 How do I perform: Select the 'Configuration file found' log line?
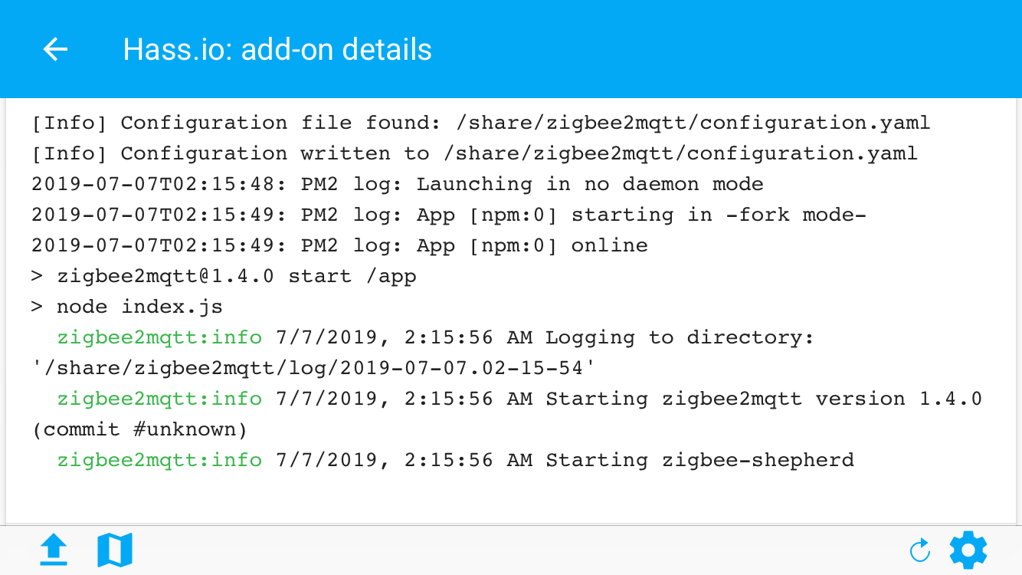[x=481, y=123]
